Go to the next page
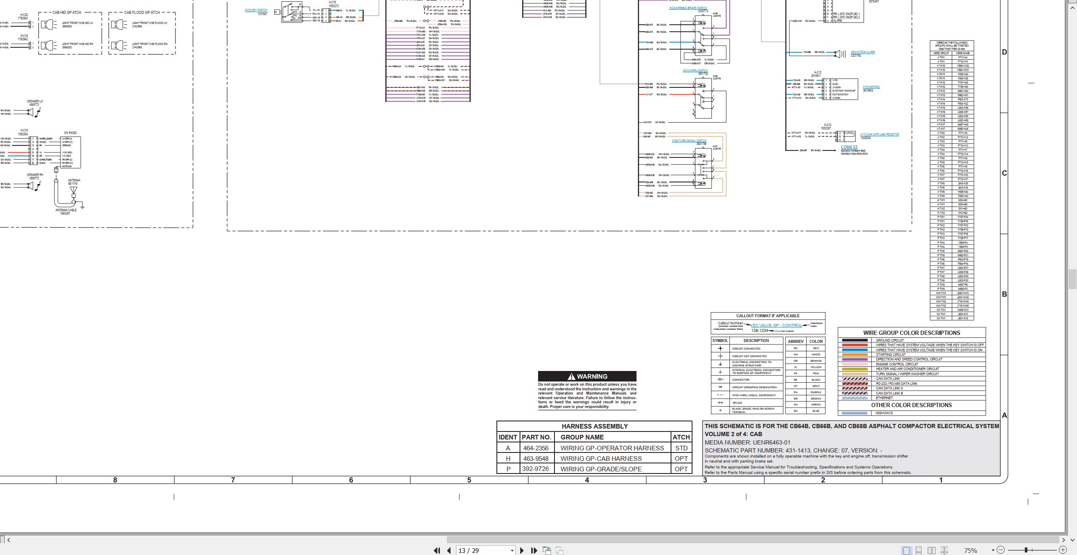 pyautogui.click(x=522, y=550)
